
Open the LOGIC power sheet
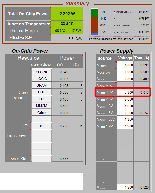[x=42, y=79]
